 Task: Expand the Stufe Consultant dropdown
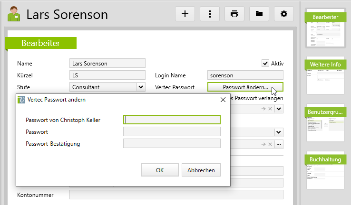click(140, 87)
